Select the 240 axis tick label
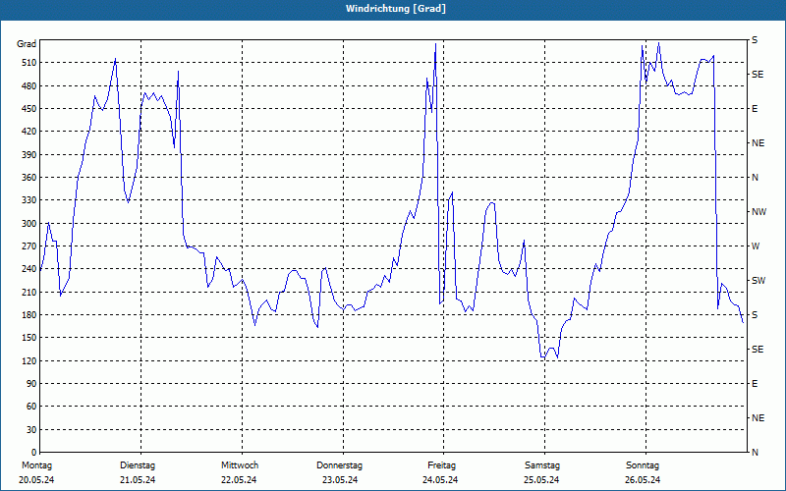 click(29, 268)
